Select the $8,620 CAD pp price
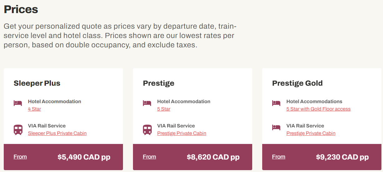This screenshot has width=383, height=172. pyautogui.click(x=213, y=157)
